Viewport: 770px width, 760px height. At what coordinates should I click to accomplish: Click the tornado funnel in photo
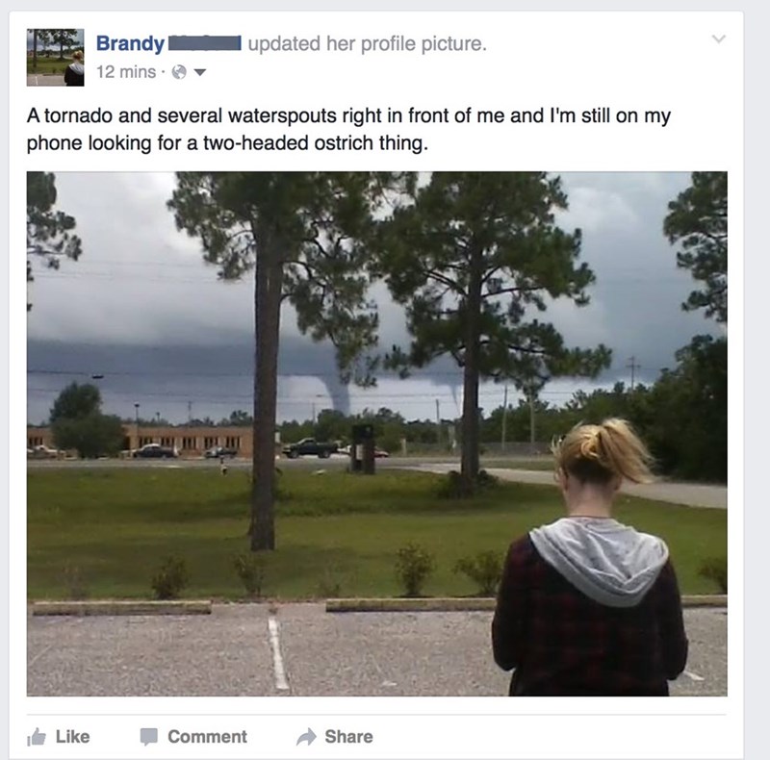[339, 386]
